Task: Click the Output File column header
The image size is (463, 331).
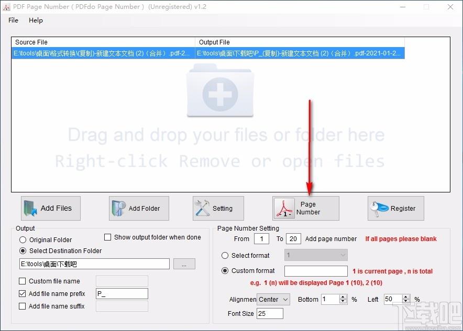Action: [300, 42]
